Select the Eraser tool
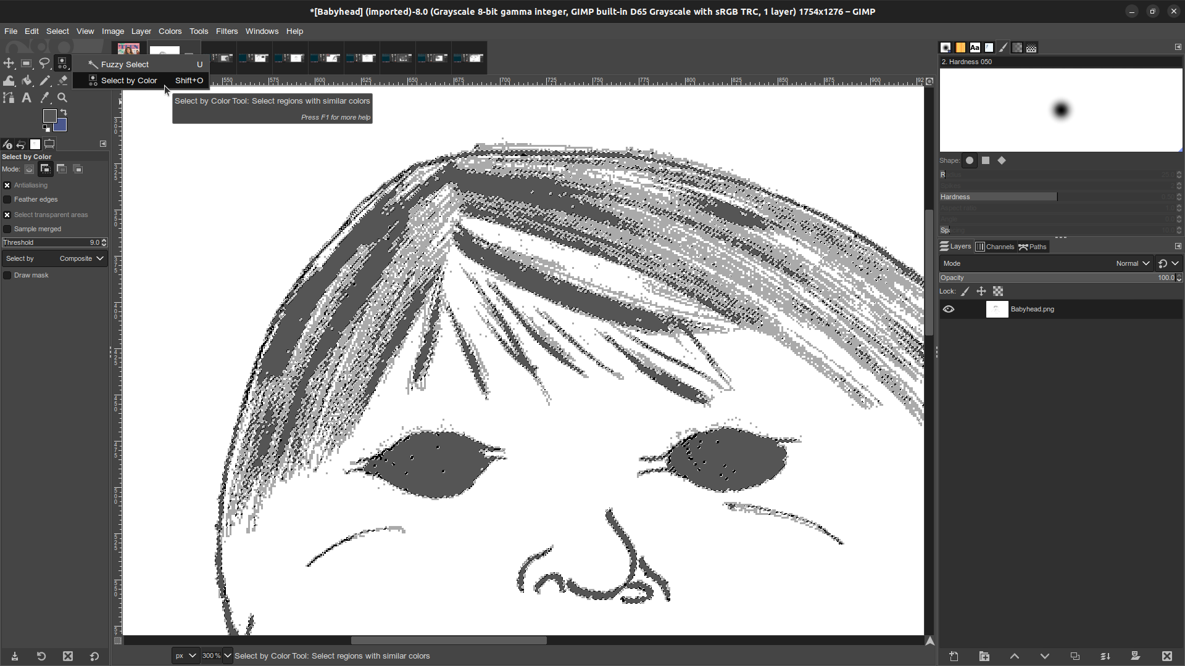 [62, 80]
